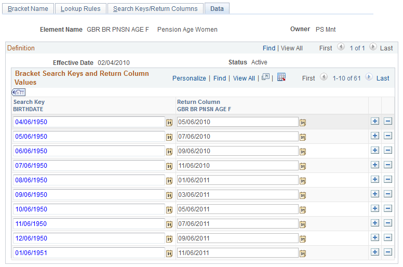Viewport: 403px width, 267px height.
Task: Open calendar for birthdate 07/06/1950
Action: [169, 166]
